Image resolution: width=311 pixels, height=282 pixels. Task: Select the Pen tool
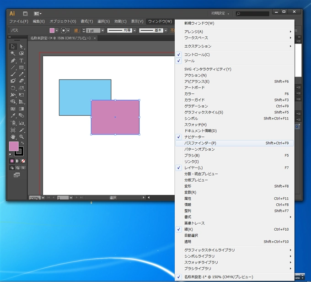(x=13, y=60)
